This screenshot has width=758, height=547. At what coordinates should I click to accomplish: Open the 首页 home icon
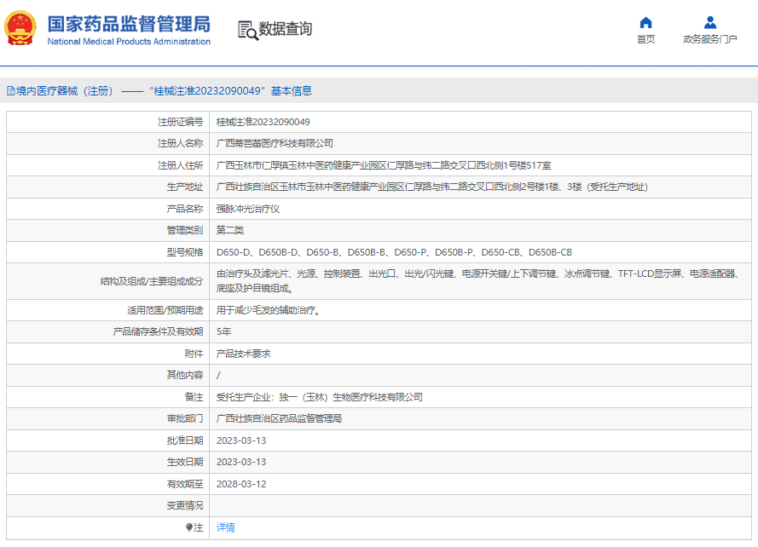tap(645, 23)
